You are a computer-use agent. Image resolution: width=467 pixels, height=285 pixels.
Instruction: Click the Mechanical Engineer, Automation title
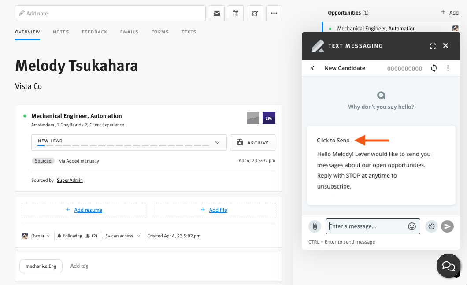(x=77, y=116)
